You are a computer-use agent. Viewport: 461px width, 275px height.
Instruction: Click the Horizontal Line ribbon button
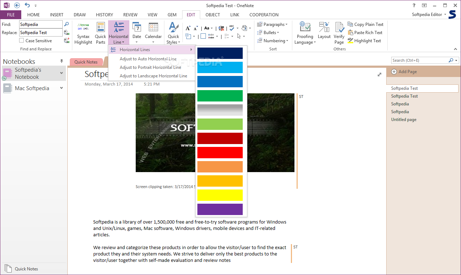click(119, 33)
